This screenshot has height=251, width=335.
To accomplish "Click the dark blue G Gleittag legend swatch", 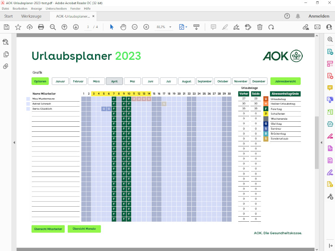I will pyautogui.click(x=266, y=123).
